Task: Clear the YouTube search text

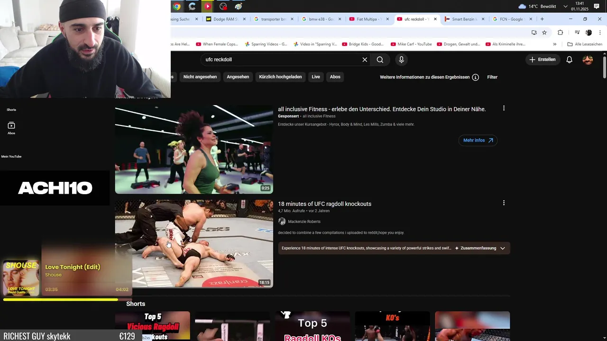Action: tap(365, 60)
